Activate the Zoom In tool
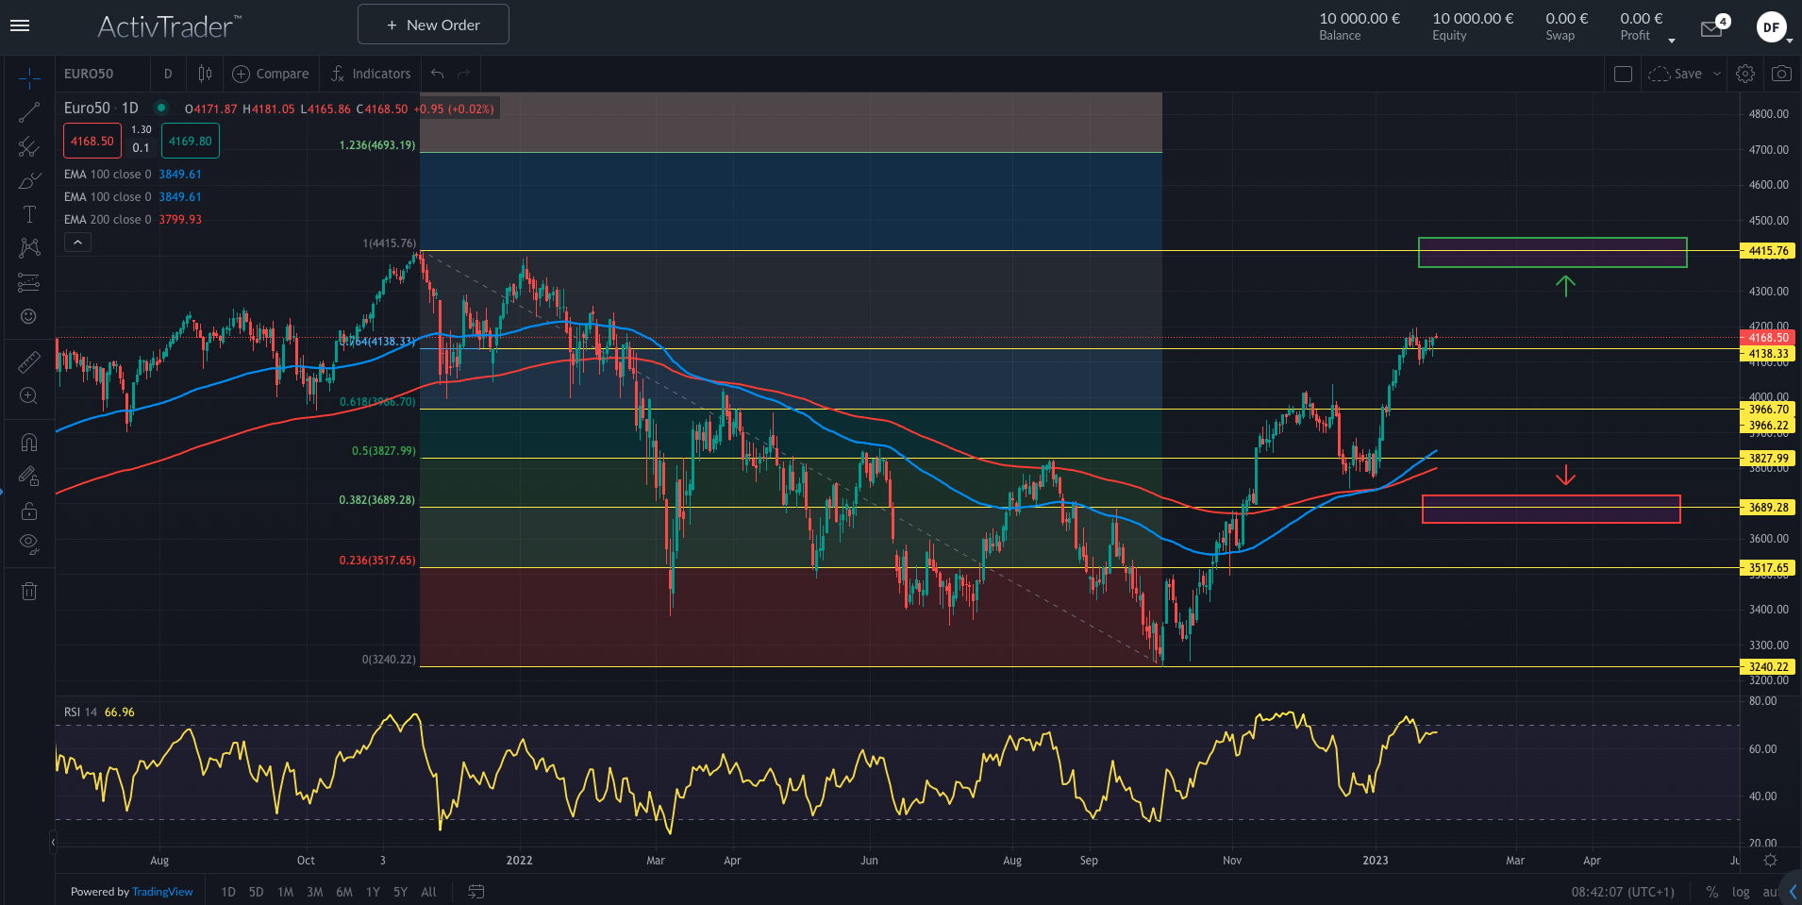The width and height of the screenshot is (1802, 905). [x=29, y=396]
